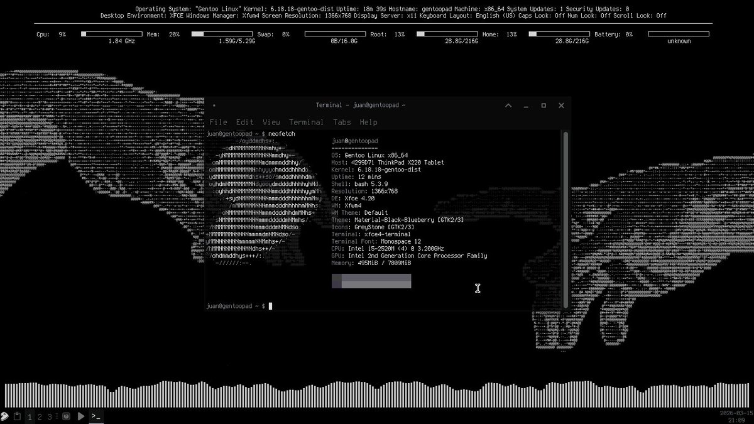The image size is (754, 424).
Task: Click the Swap usage bar in the top widget
Action: 335,35
